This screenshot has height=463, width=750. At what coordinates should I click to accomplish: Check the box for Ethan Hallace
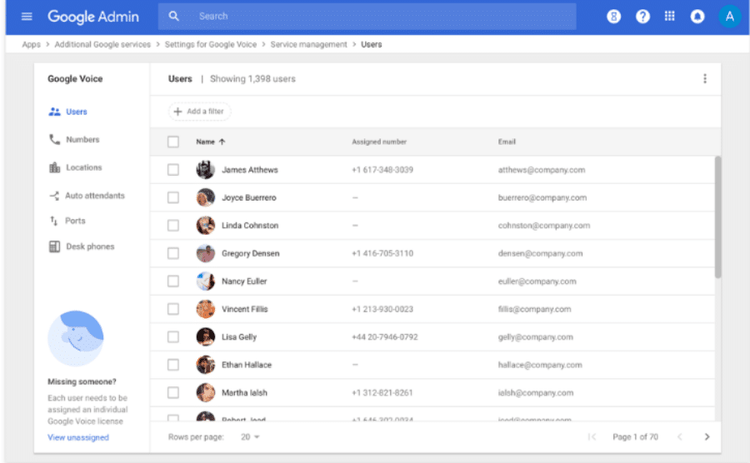tap(173, 365)
